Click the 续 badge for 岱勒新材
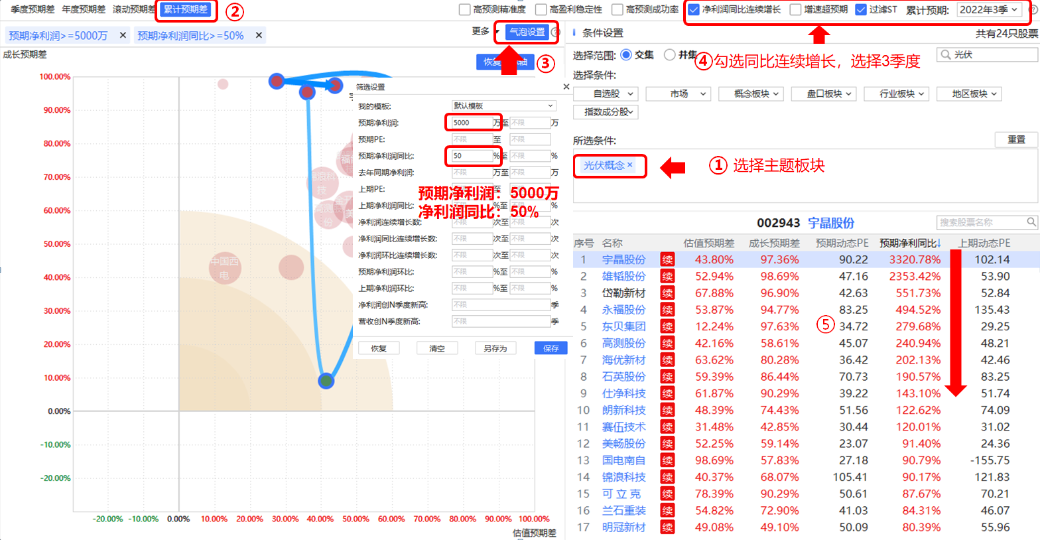This screenshot has height=540, width=1040. point(667,293)
